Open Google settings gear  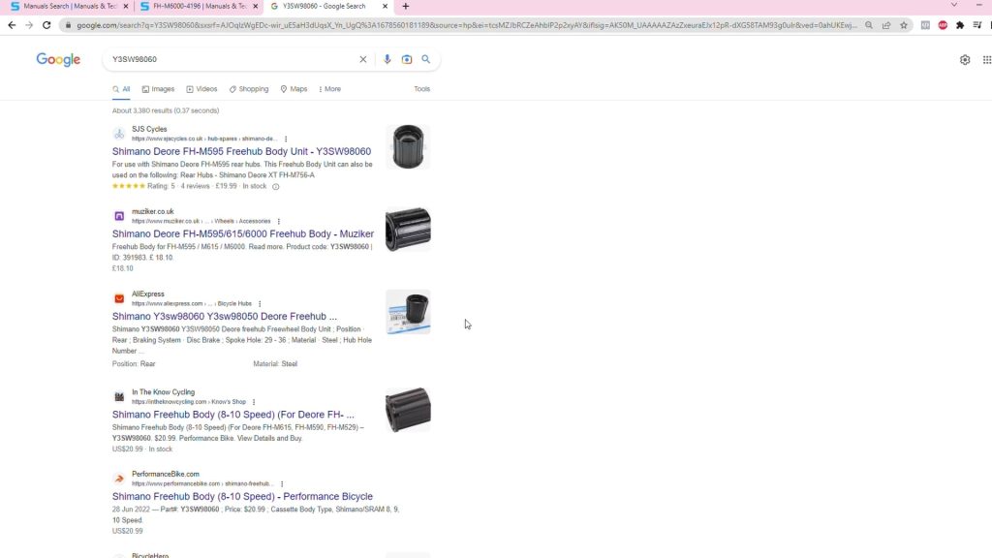tap(965, 60)
